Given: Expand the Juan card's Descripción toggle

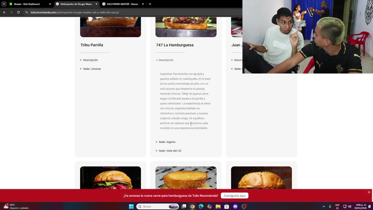Looking at the screenshot, I should pos(237,60).
